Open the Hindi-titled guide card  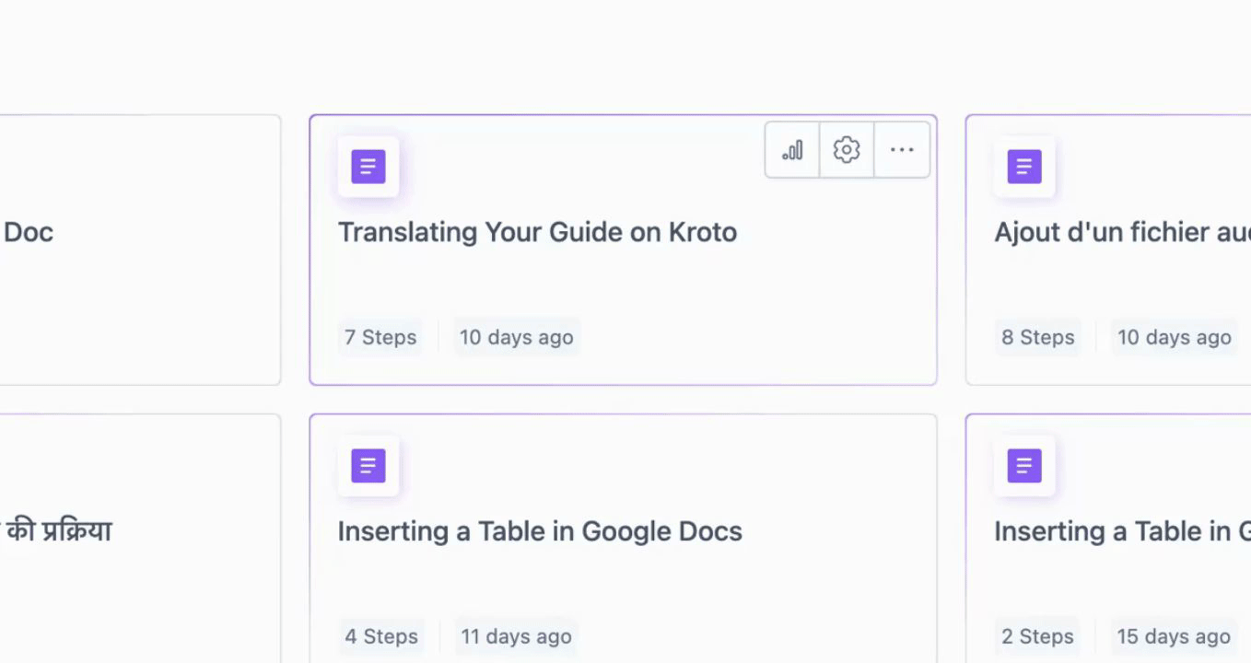140,539
